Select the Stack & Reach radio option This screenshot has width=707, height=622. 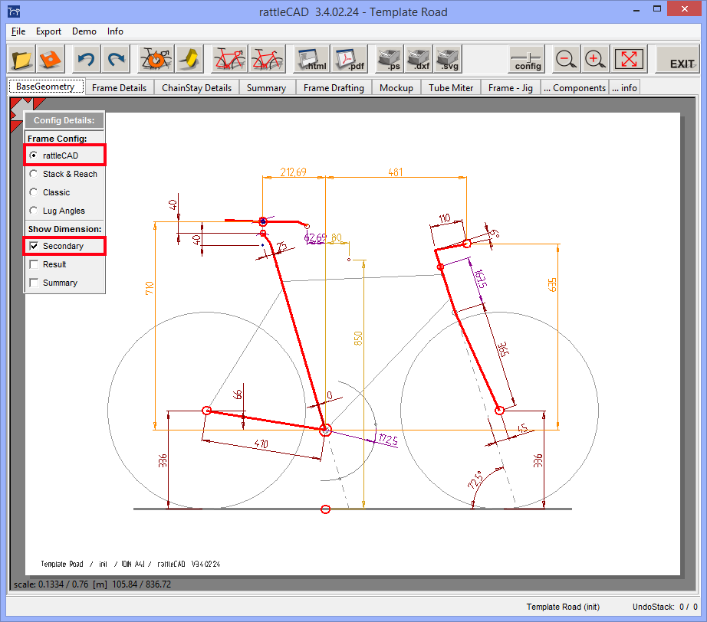tap(34, 174)
